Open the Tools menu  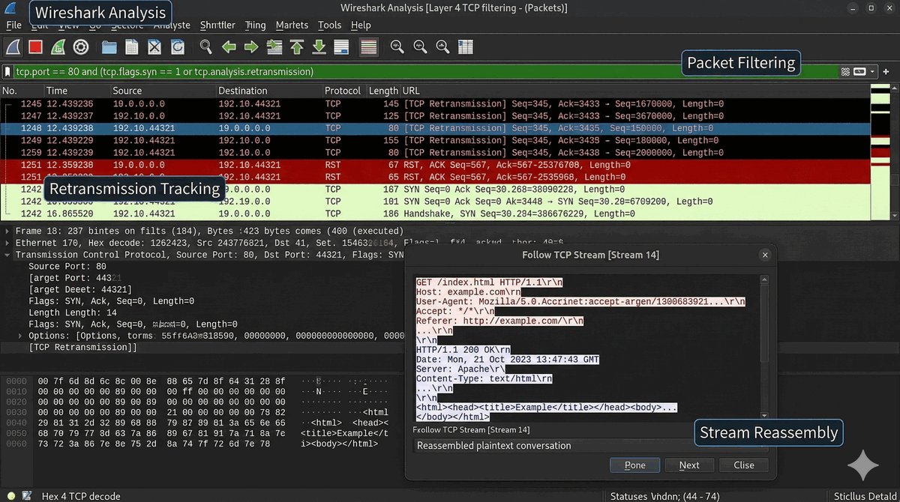(x=329, y=25)
